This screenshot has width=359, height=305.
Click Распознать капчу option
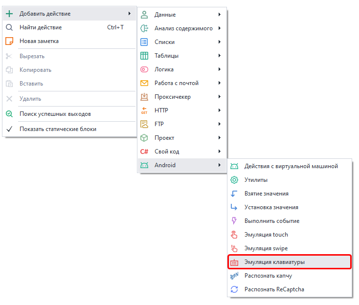(x=268, y=276)
